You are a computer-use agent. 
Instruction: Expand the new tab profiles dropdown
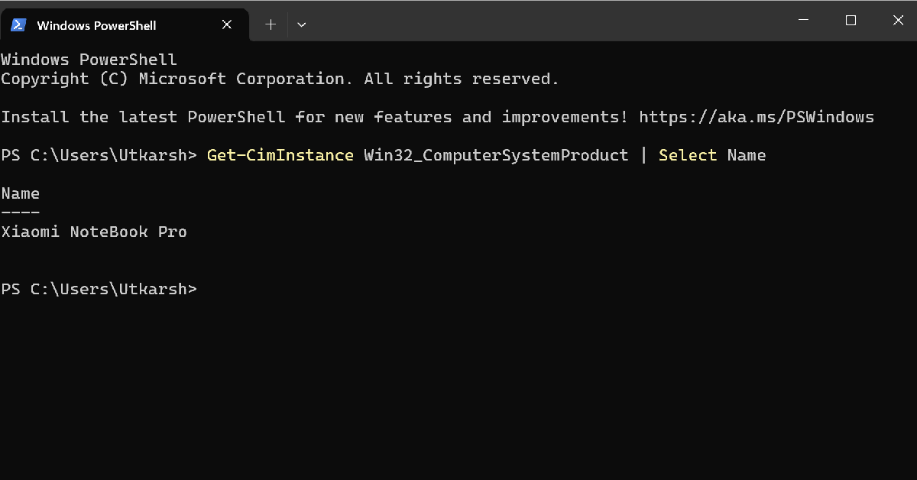pyautogui.click(x=302, y=24)
